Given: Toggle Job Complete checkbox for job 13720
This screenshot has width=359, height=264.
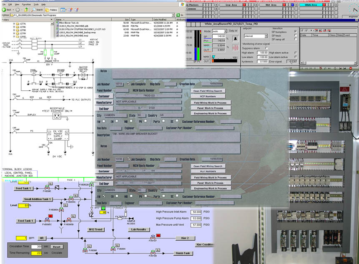Looking at the screenshot, I should pyautogui.click(x=128, y=159).
